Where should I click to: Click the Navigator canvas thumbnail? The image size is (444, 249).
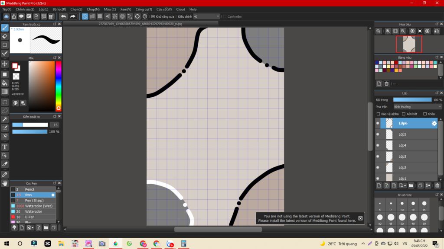tap(409, 44)
